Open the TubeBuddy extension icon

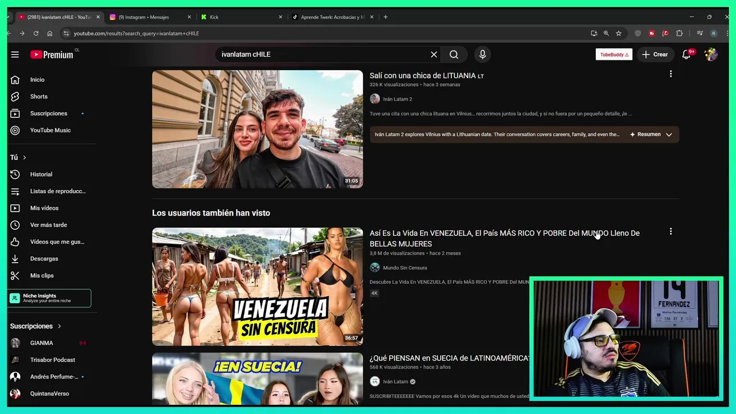click(651, 33)
